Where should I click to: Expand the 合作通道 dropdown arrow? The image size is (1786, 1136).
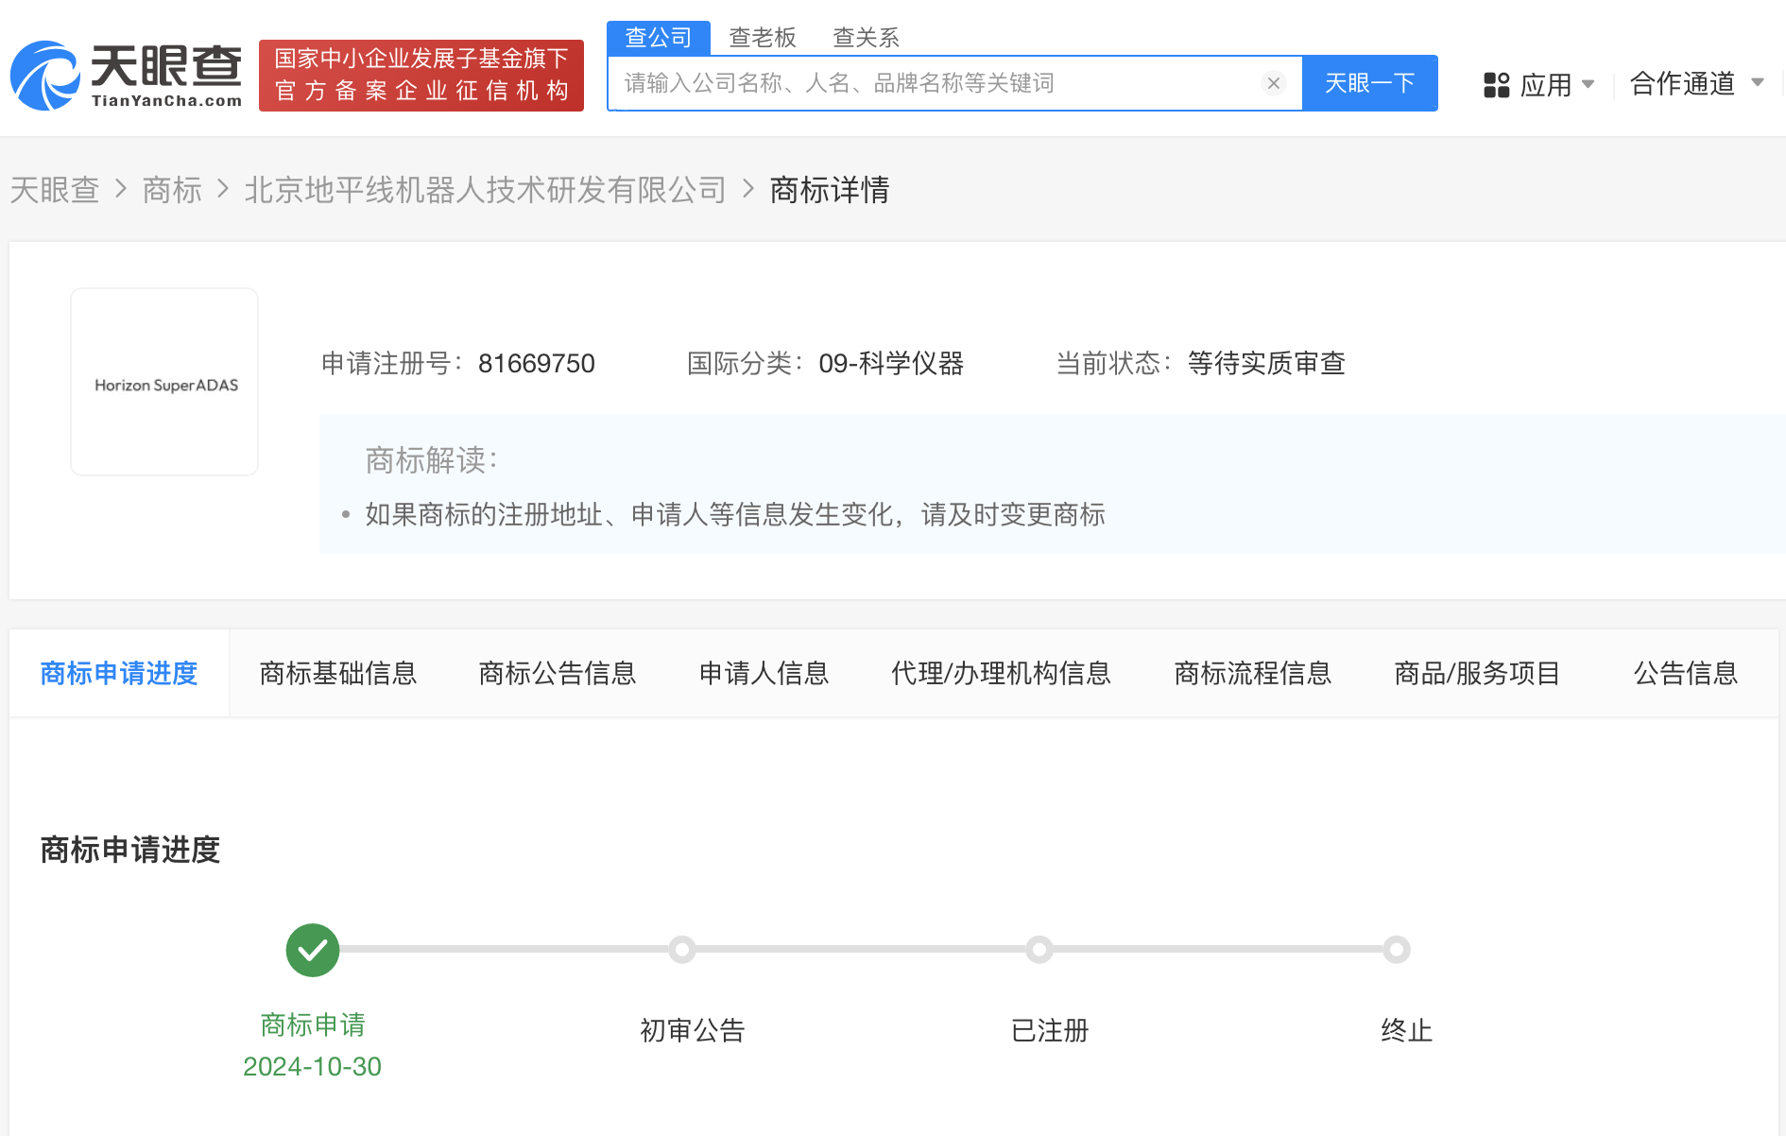pos(1758,82)
